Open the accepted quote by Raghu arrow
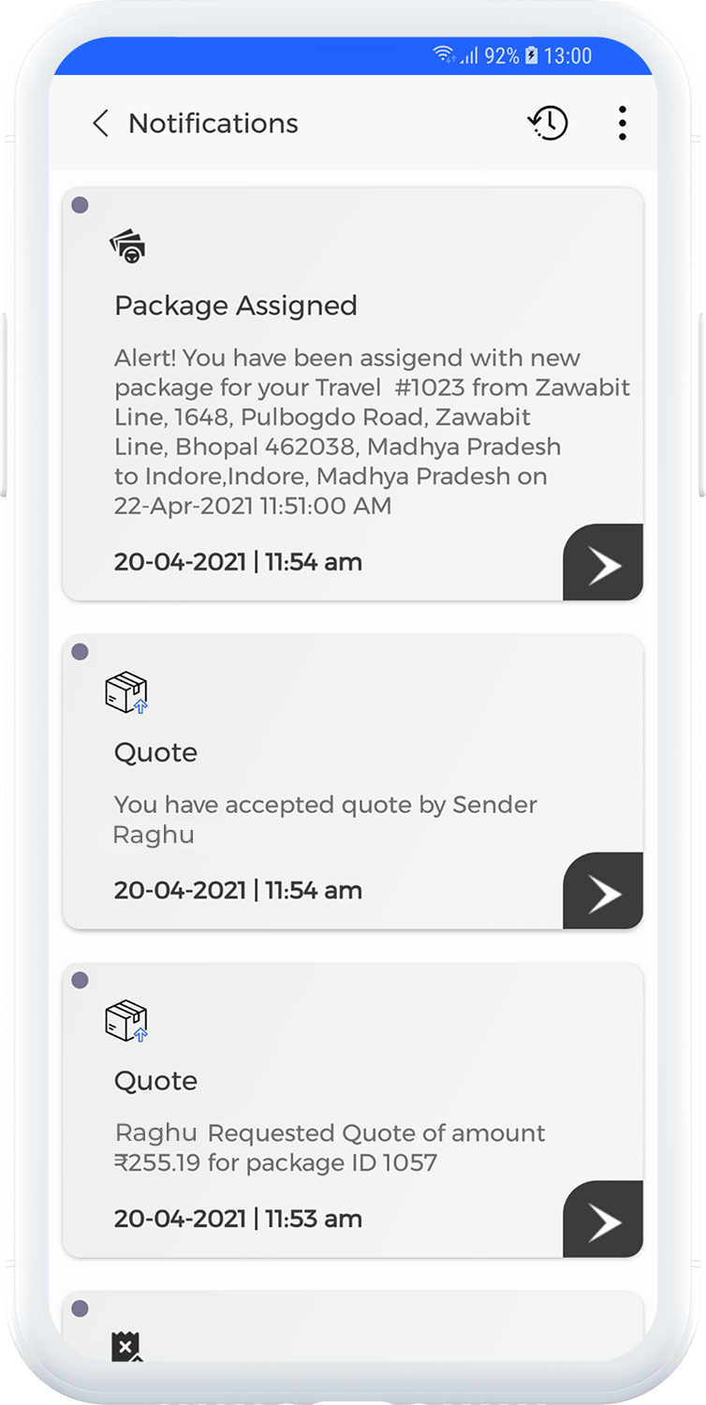This screenshot has height=1405, width=706. (603, 893)
